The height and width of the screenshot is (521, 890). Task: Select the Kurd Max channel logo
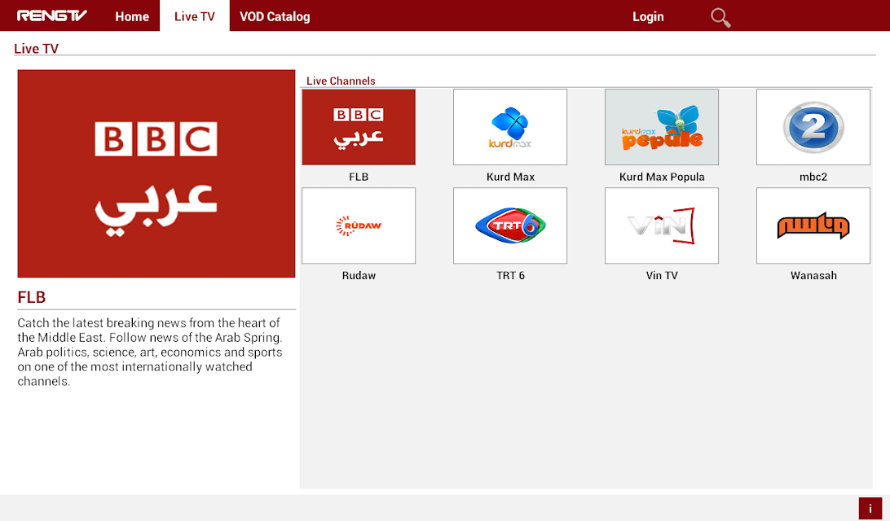510,127
